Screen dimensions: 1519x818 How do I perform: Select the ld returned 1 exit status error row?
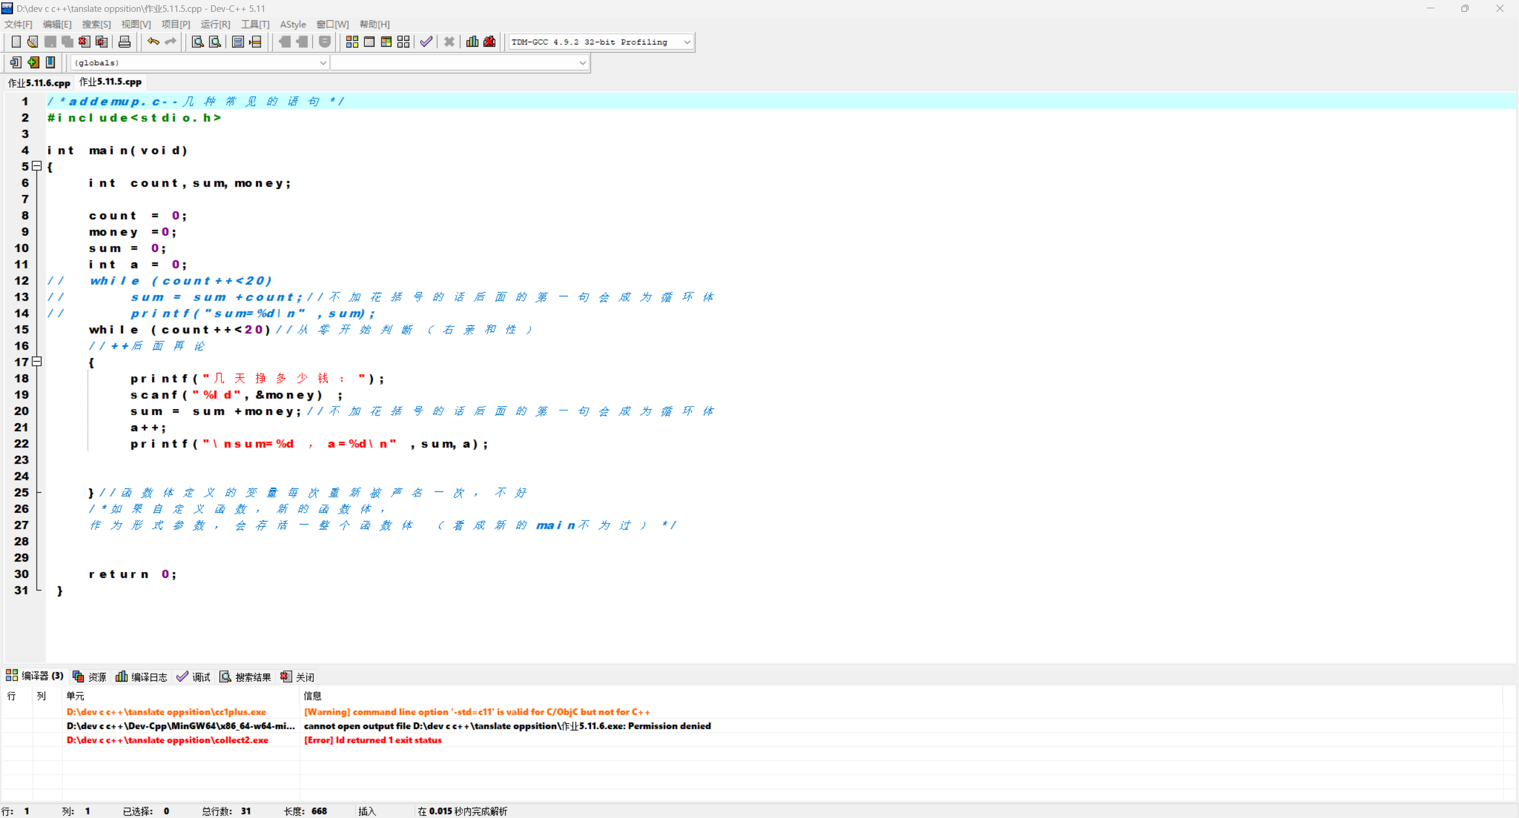point(373,740)
